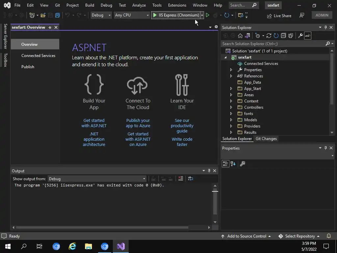This screenshot has width=337, height=253.
Task: Click the notifications bell in status bar
Action: tap(329, 236)
